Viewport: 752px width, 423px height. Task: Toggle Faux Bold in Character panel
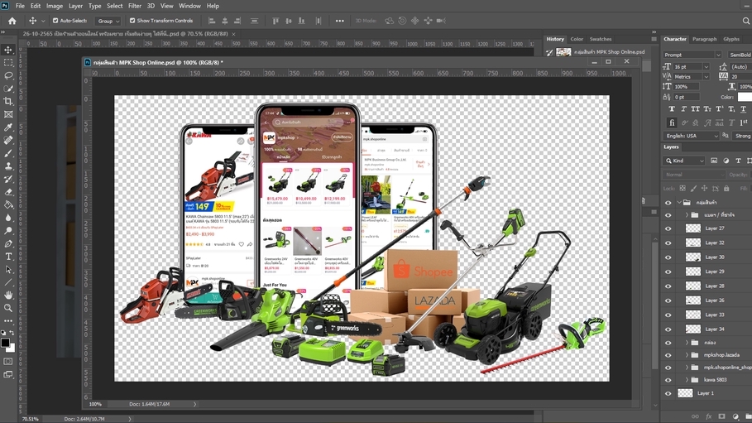tap(672, 109)
